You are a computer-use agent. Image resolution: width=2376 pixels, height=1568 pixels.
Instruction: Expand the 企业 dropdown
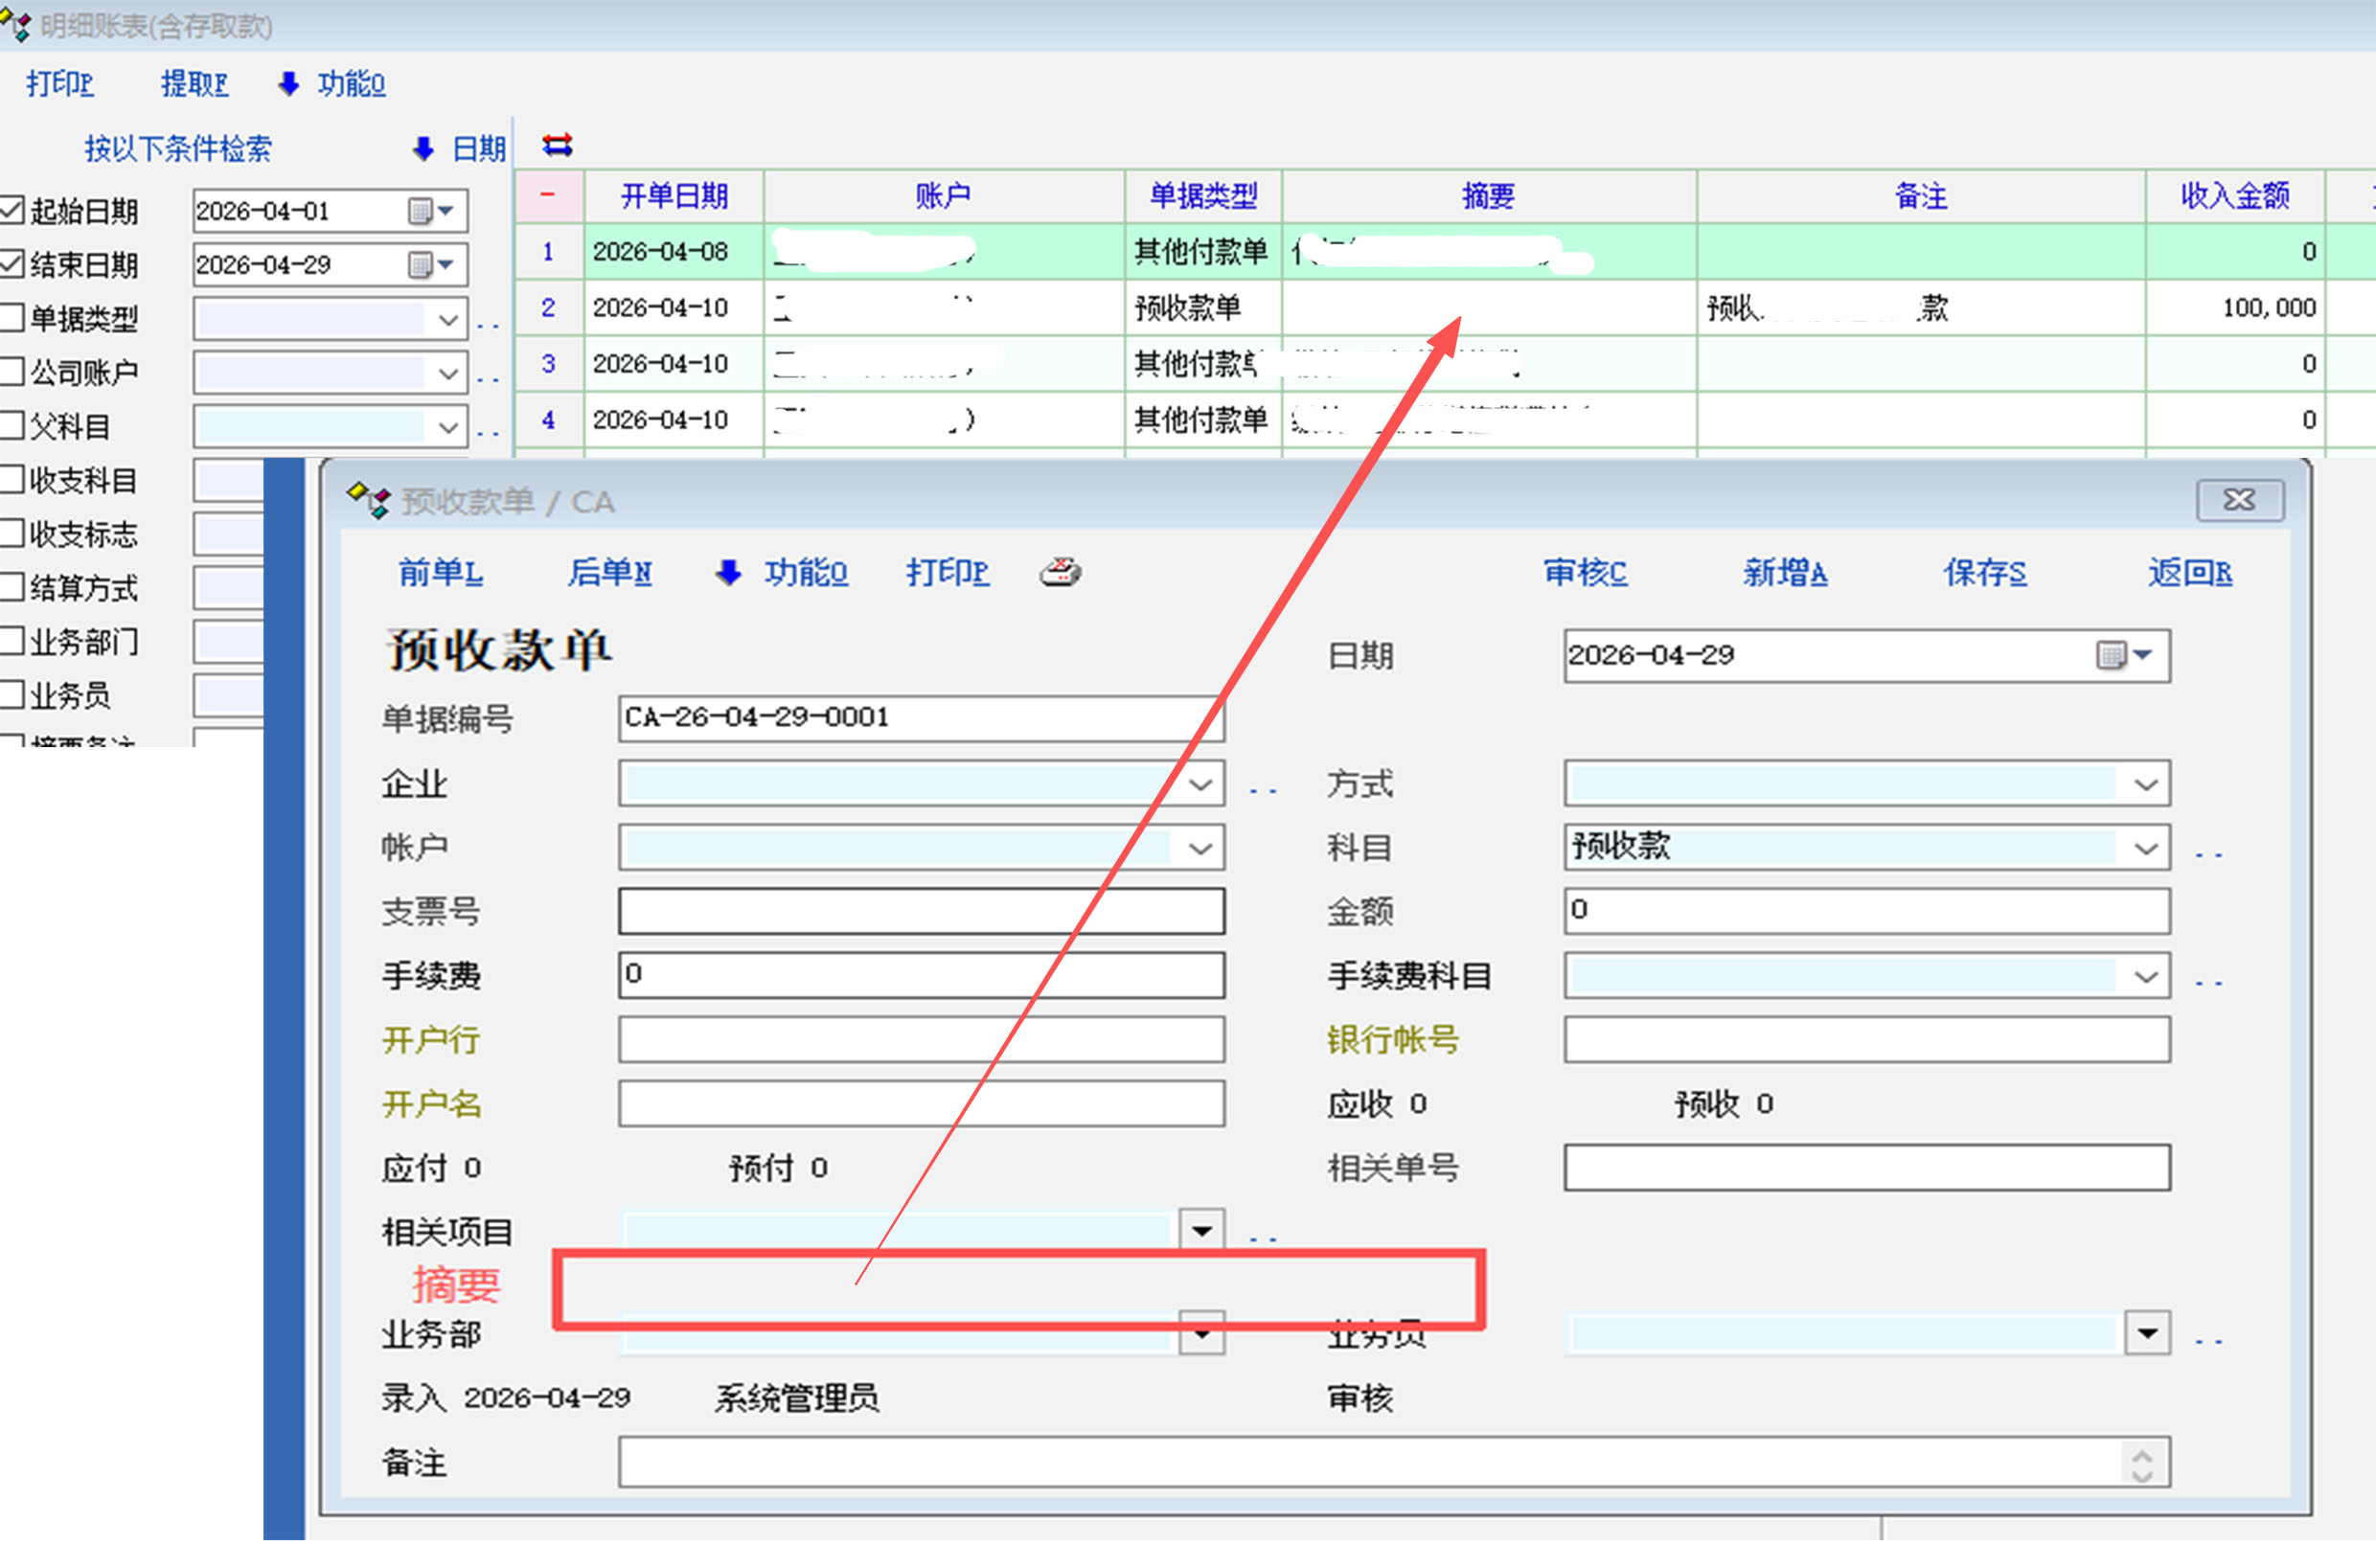point(1200,785)
